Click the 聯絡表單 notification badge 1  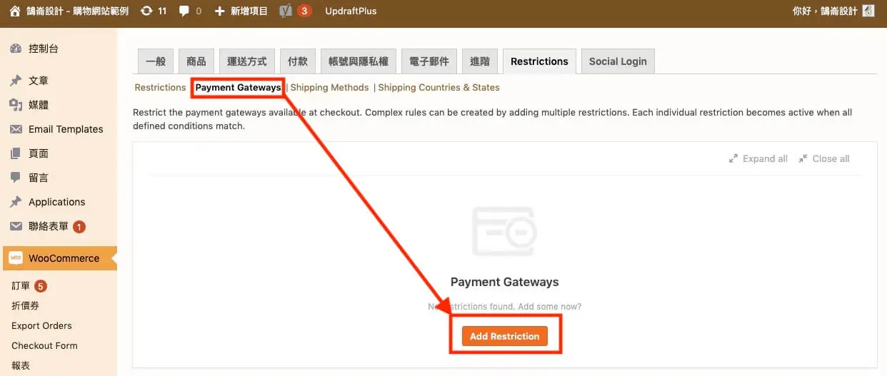(x=79, y=227)
